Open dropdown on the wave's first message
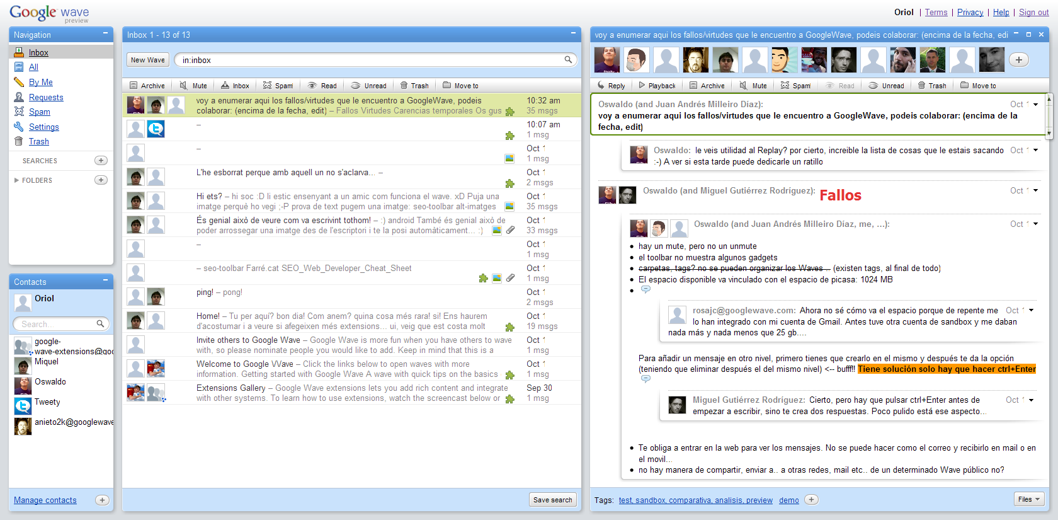 click(x=1036, y=104)
